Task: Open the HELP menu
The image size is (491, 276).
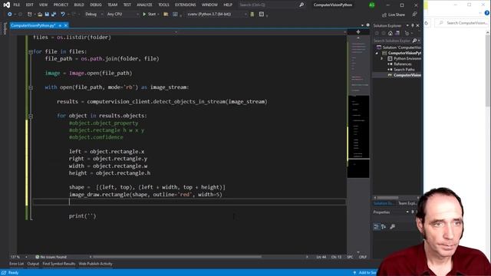Action: click(x=228, y=5)
